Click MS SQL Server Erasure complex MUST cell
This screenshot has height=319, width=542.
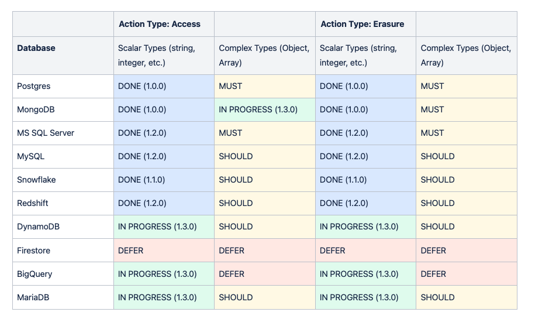pyautogui.click(x=467, y=133)
